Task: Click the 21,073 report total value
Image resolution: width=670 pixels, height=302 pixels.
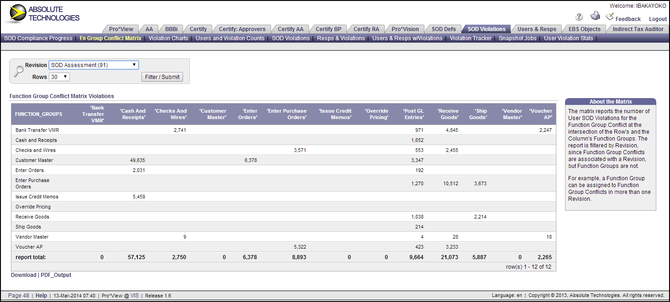Action: pyautogui.click(x=450, y=257)
